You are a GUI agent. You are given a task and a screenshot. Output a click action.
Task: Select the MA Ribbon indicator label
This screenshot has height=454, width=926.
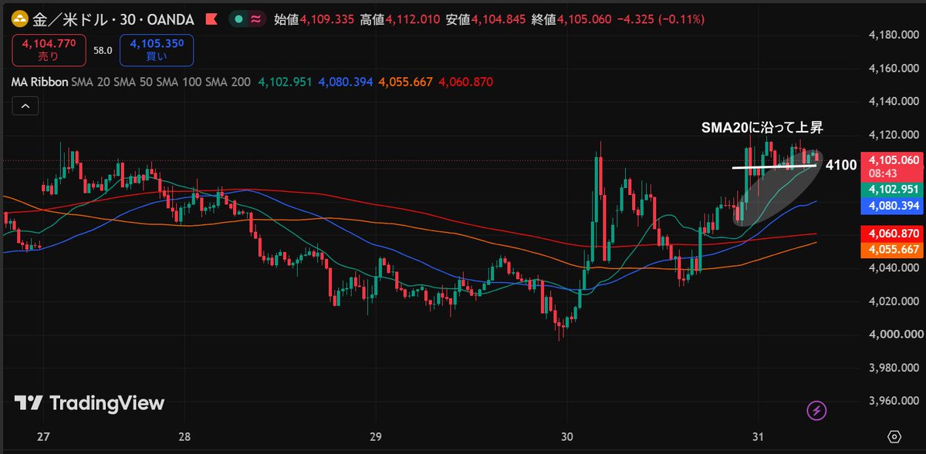tap(39, 82)
